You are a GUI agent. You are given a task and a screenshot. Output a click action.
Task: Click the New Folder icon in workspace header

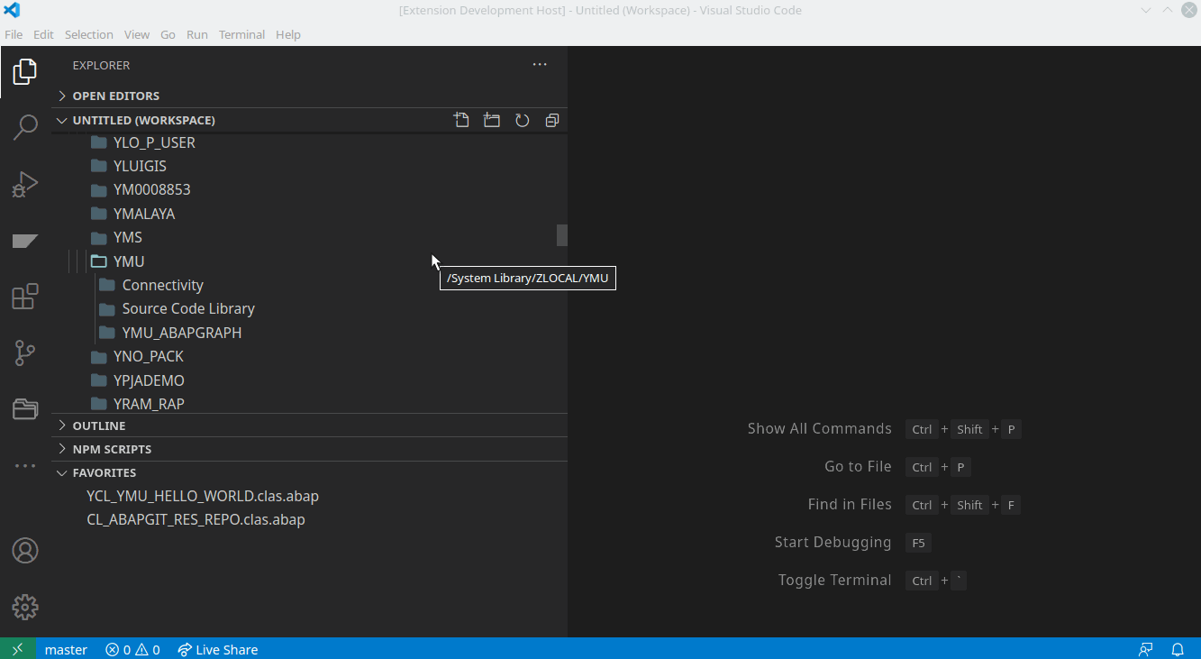pos(492,120)
